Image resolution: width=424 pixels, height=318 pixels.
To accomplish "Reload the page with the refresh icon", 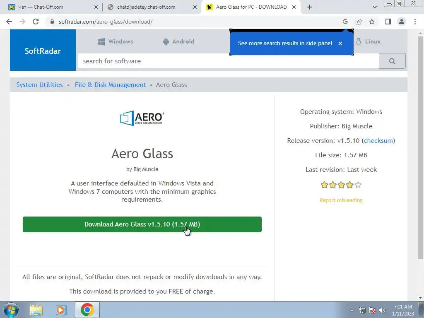I will (36, 22).
